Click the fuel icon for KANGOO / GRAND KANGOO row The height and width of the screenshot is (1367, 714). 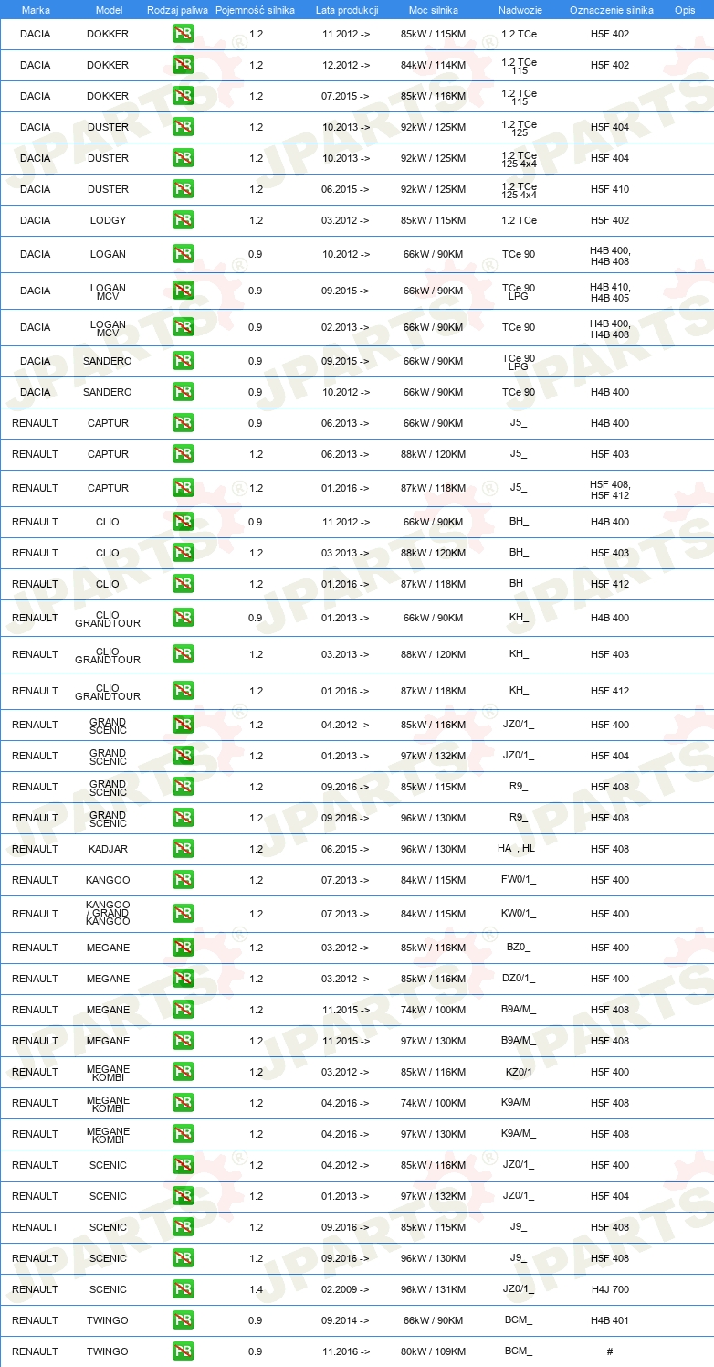[183, 914]
